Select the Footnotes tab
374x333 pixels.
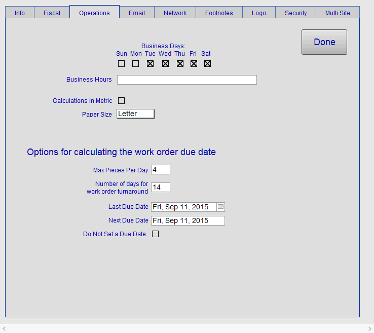click(x=219, y=13)
